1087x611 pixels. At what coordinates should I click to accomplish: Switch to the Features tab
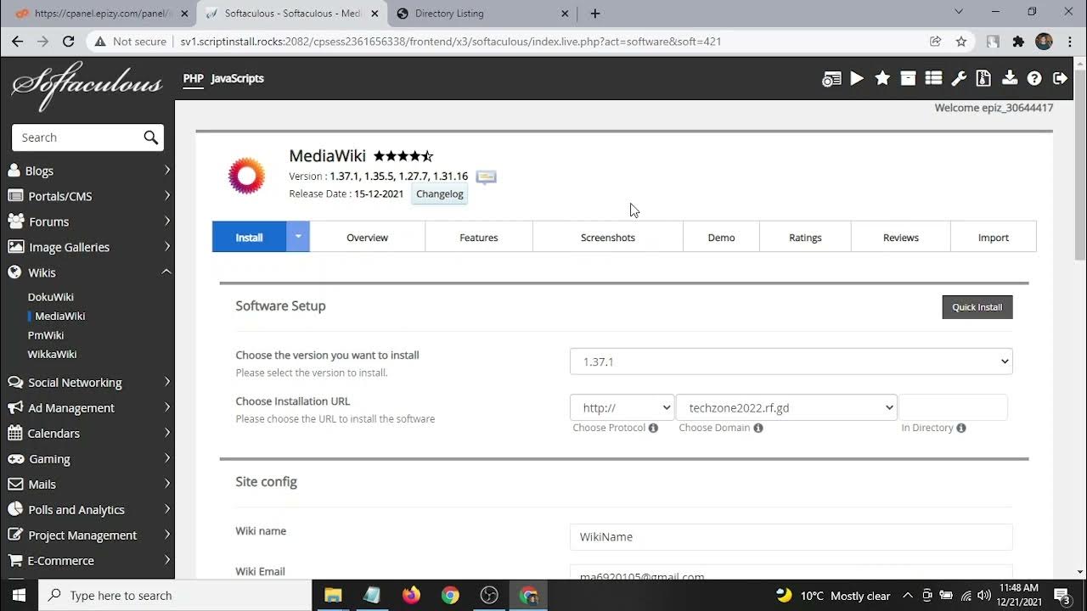[479, 237]
